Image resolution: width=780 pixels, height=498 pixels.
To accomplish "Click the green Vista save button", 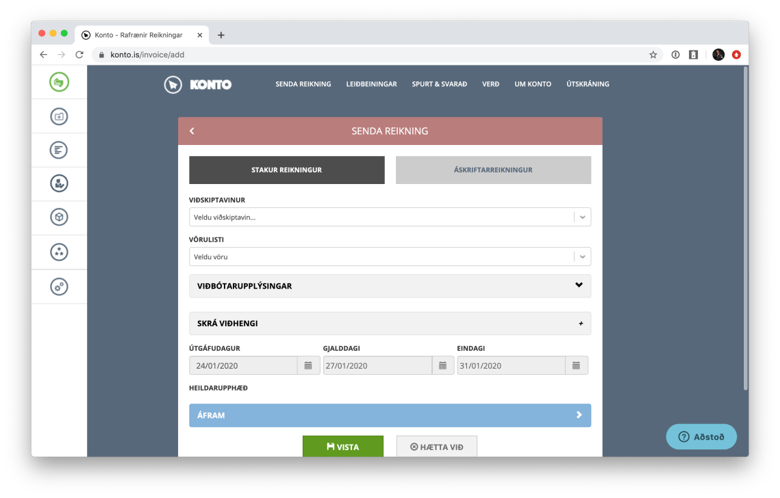I will [x=342, y=447].
